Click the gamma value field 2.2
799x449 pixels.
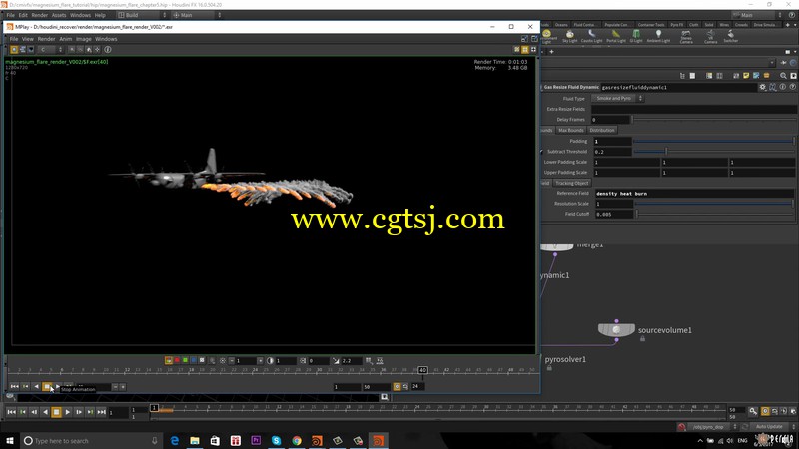tap(352, 361)
